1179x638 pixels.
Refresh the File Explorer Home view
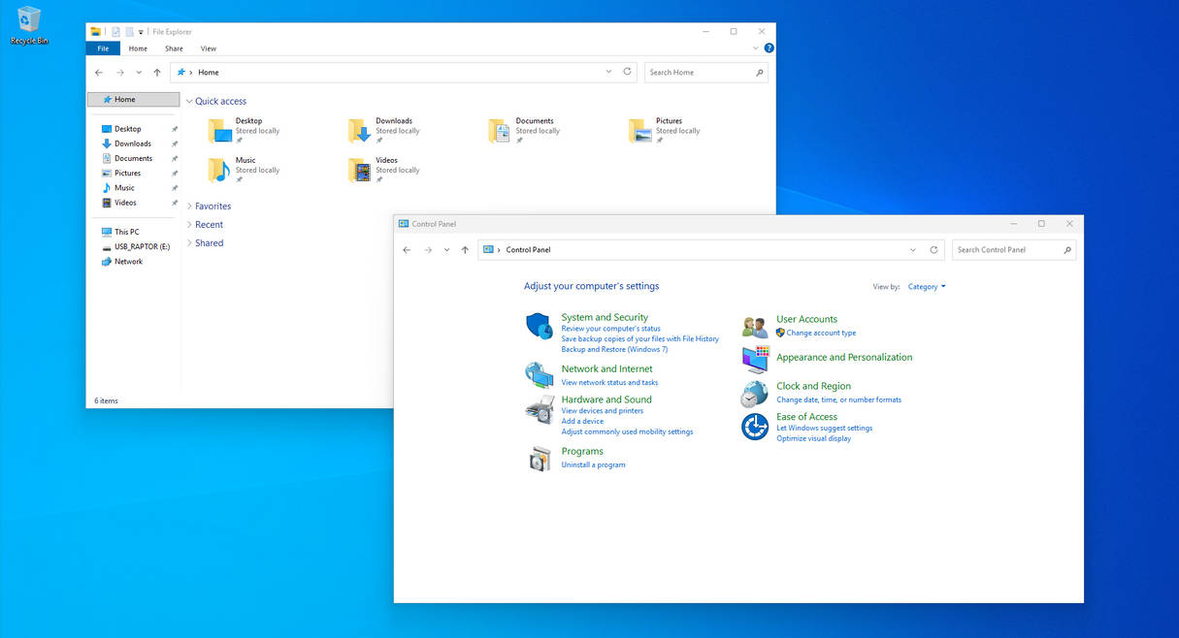coord(628,72)
